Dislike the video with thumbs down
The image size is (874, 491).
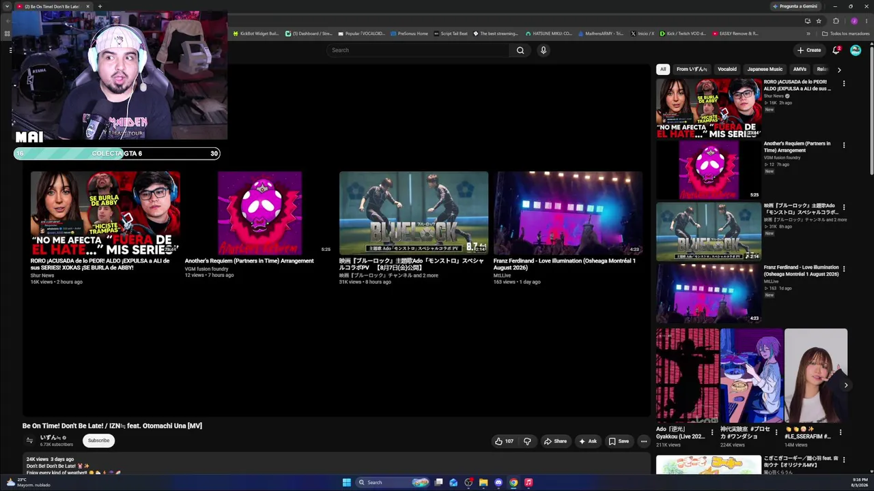[x=527, y=441]
